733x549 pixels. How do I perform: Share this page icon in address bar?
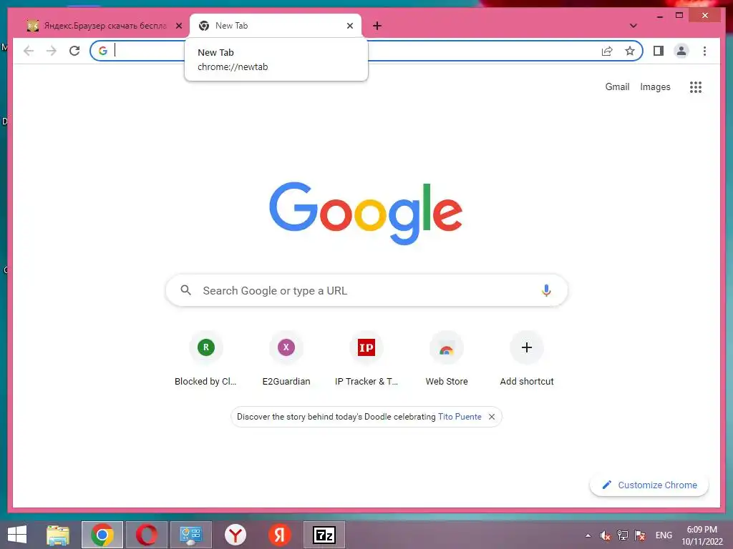tap(607, 51)
